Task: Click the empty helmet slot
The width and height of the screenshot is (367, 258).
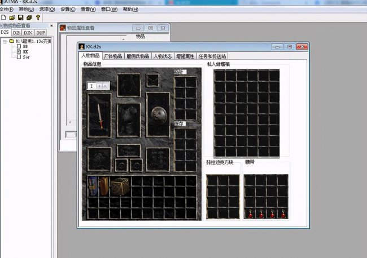Action: coord(129,85)
